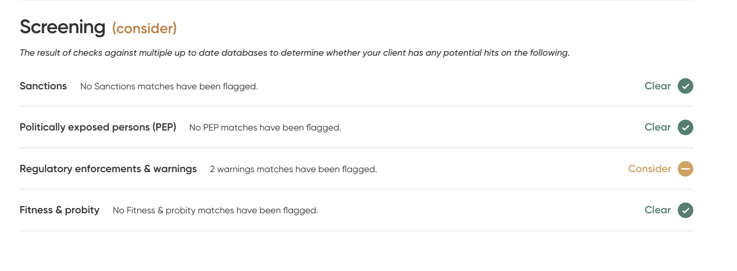Click 'No Fitness & probity matches' message
Viewport: 737px width, 271px height.
coord(215,211)
